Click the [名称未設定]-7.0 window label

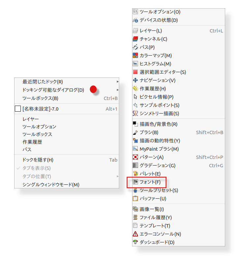[x=41, y=109]
